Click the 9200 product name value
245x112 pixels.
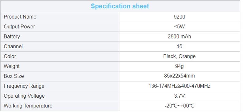coord(179,17)
